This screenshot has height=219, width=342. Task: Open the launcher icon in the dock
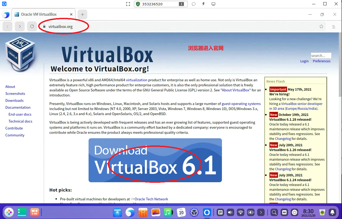click(9, 212)
